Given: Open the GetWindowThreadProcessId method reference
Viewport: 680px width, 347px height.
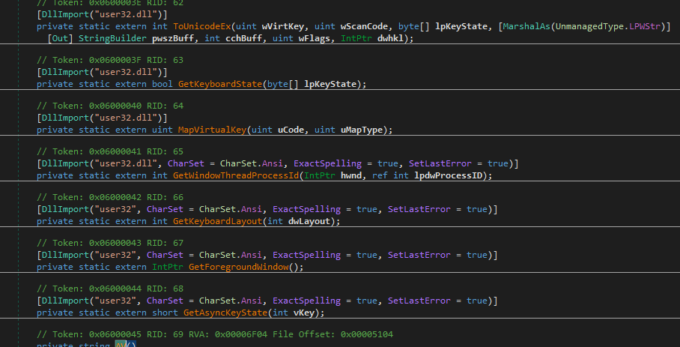Looking at the screenshot, I should [236, 176].
